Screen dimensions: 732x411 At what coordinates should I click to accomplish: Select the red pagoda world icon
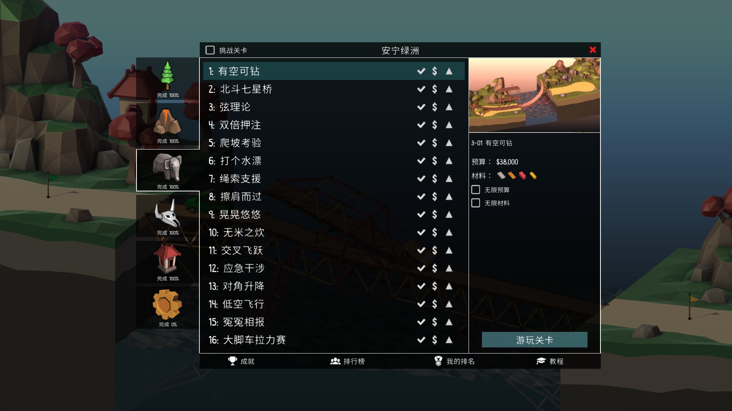click(168, 262)
